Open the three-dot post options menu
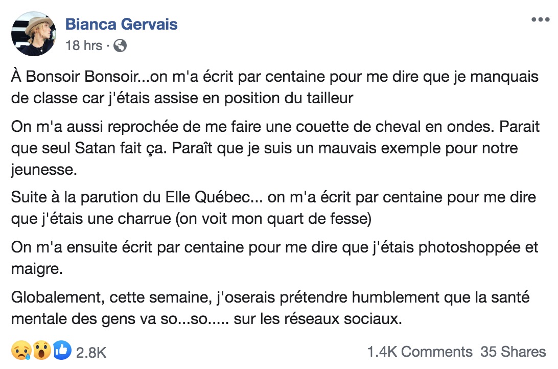The width and height of the screenshot is (558, 369). [540, 19]
